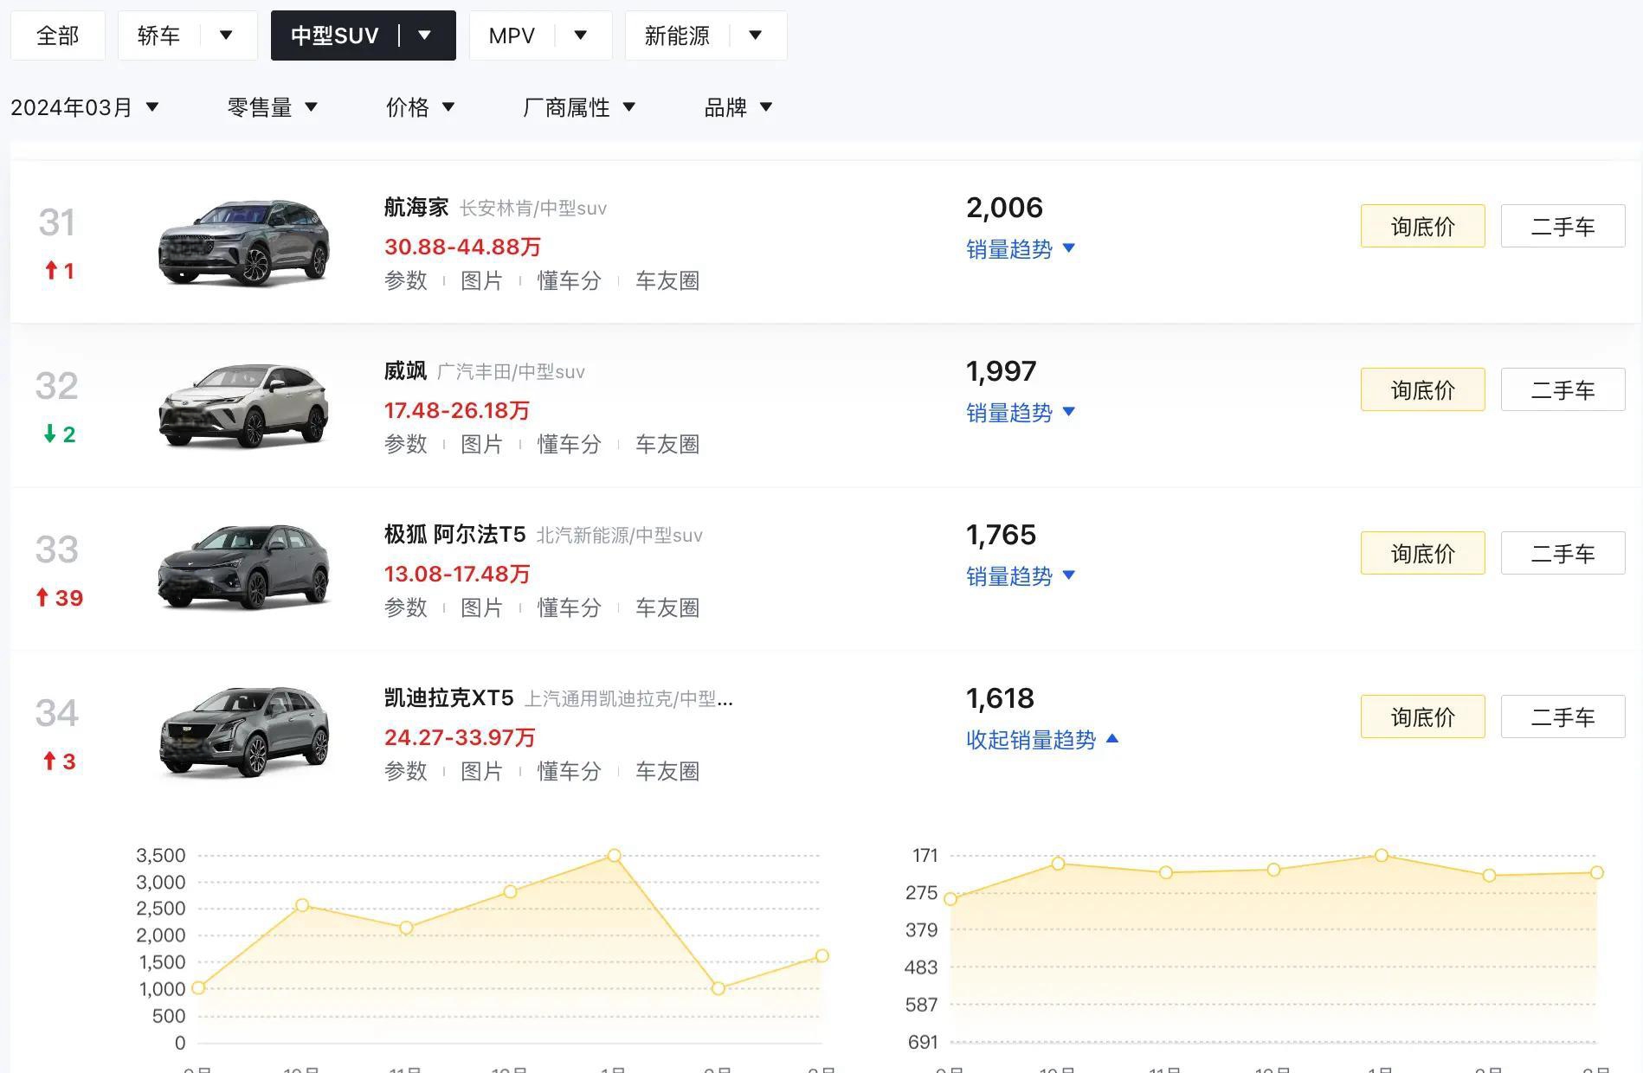Click the last data point in sales chart
Image resolution: width=1643 pixels, height=1073 pixels.
click(x=821, y=956)
